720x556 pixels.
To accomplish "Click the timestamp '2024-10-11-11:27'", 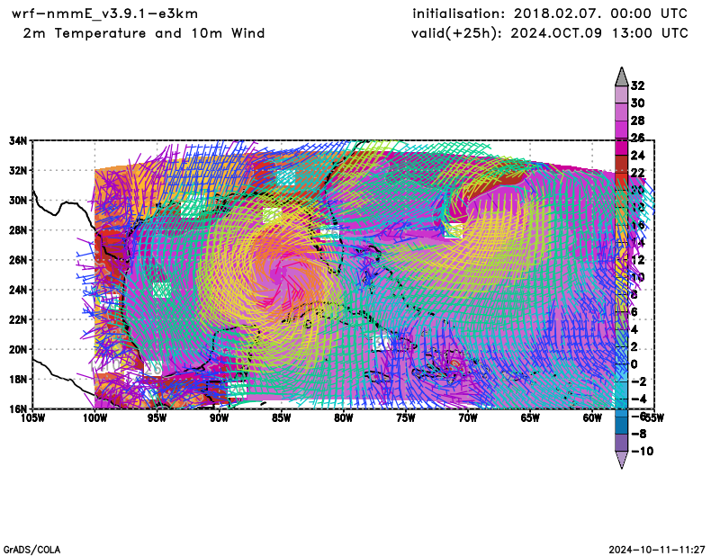I will pos(657,550).
